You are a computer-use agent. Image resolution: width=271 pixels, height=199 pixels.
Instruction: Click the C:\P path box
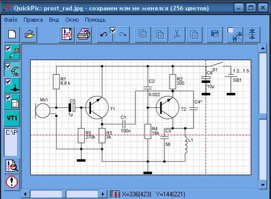click(x=11, y=142)
